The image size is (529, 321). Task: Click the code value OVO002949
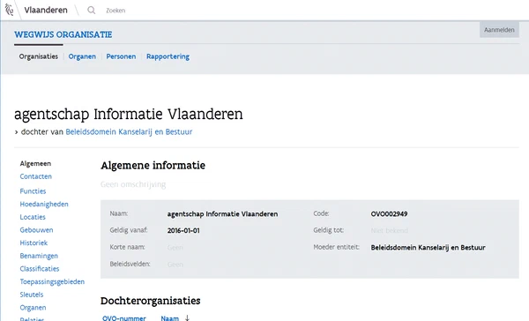(389, 214)
